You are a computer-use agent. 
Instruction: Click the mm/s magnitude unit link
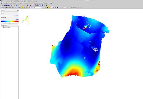(x=17, y=19)
